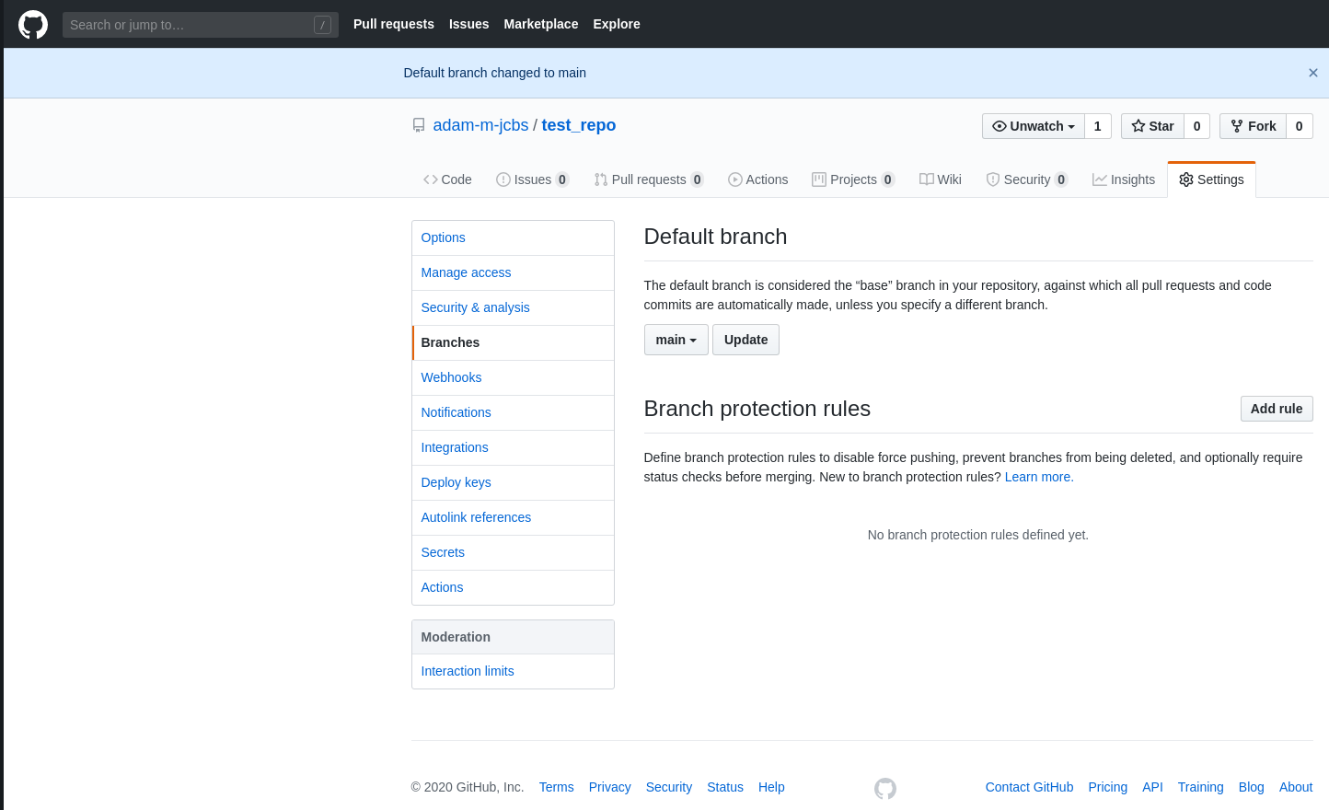Open Security & analysis settings
Viewport: 1329px width, 810px height.
pos(513,307)
